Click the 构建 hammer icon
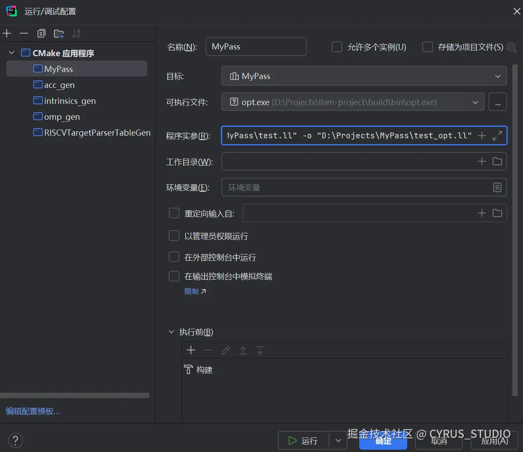The height and width of the screenshot is (452, 523). (x=189, y=370)
